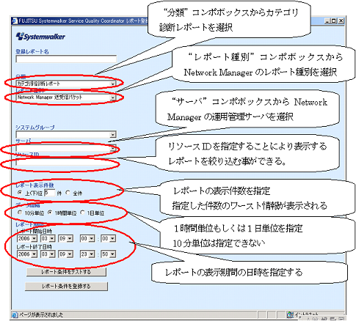356x321 pixels.
Task: Click レポート条件をテストする button
Action: pos(66,272)
